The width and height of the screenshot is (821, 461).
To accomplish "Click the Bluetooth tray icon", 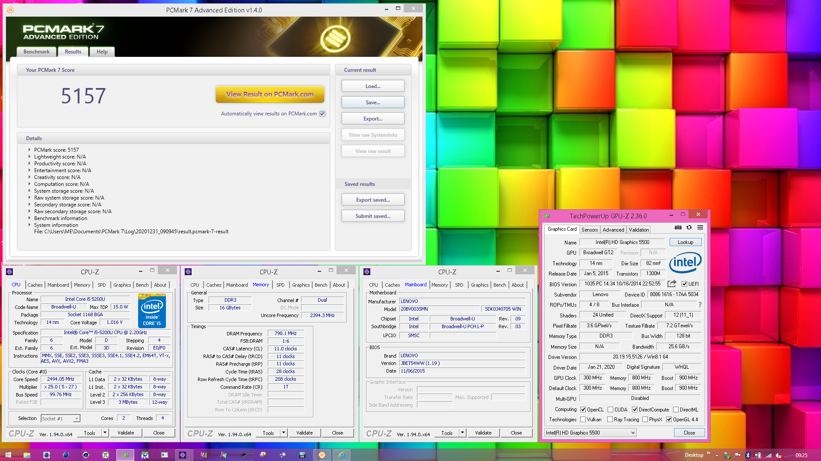I will click(748, 455).
